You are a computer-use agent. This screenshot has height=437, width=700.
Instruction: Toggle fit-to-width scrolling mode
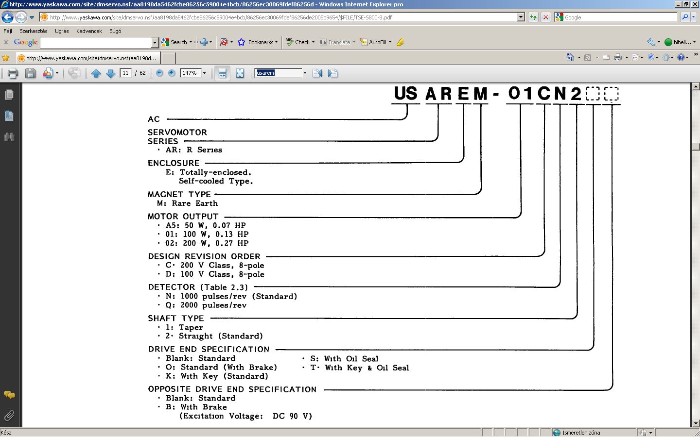[222, 73]
